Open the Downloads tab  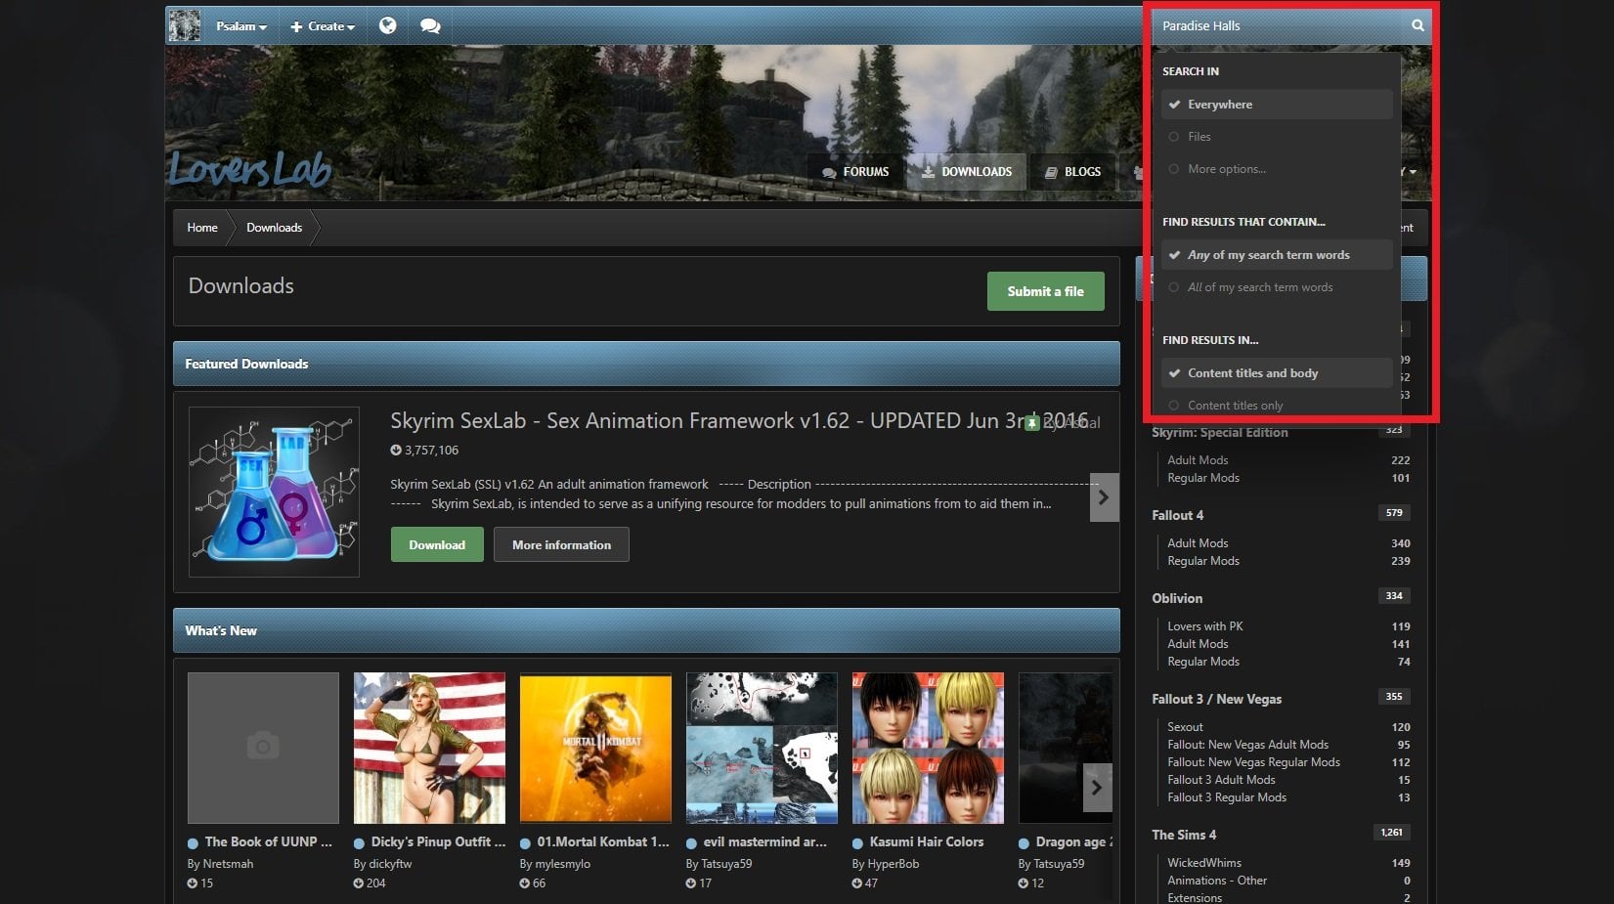tap(967, 172)
